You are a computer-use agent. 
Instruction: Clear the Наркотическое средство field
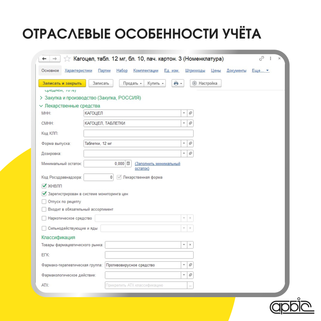point(190,218)
